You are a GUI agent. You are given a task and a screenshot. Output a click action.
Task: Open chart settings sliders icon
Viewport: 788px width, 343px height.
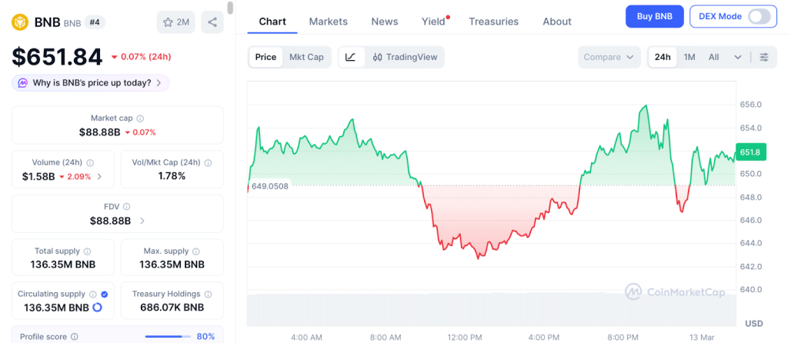point(764,57)
